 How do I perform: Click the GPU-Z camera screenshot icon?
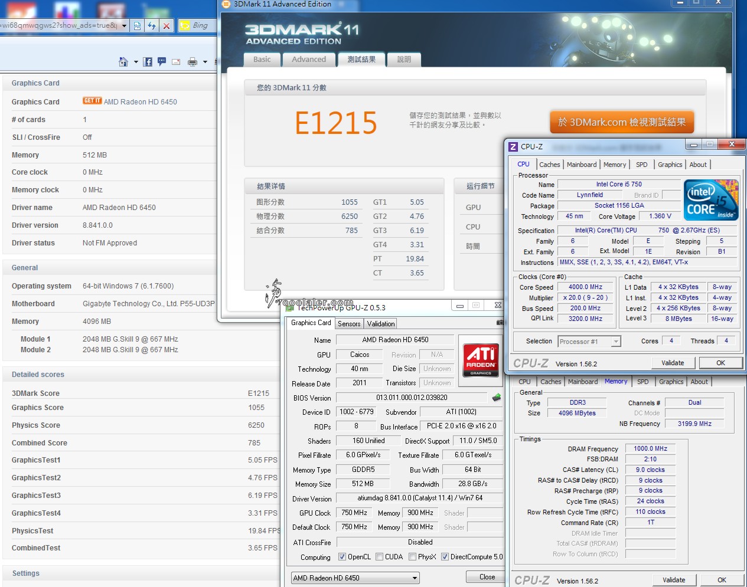click(500, 323)
